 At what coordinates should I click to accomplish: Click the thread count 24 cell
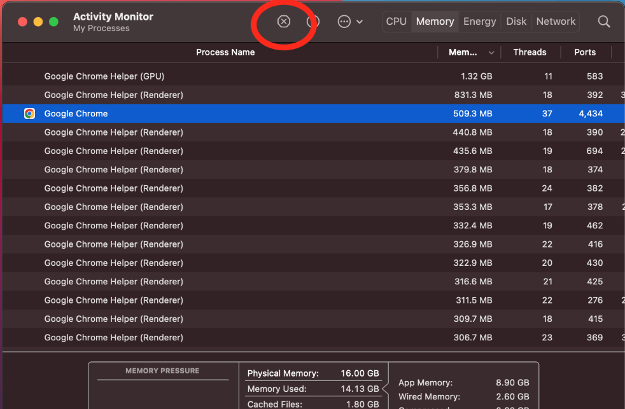[x=547, y=188]
